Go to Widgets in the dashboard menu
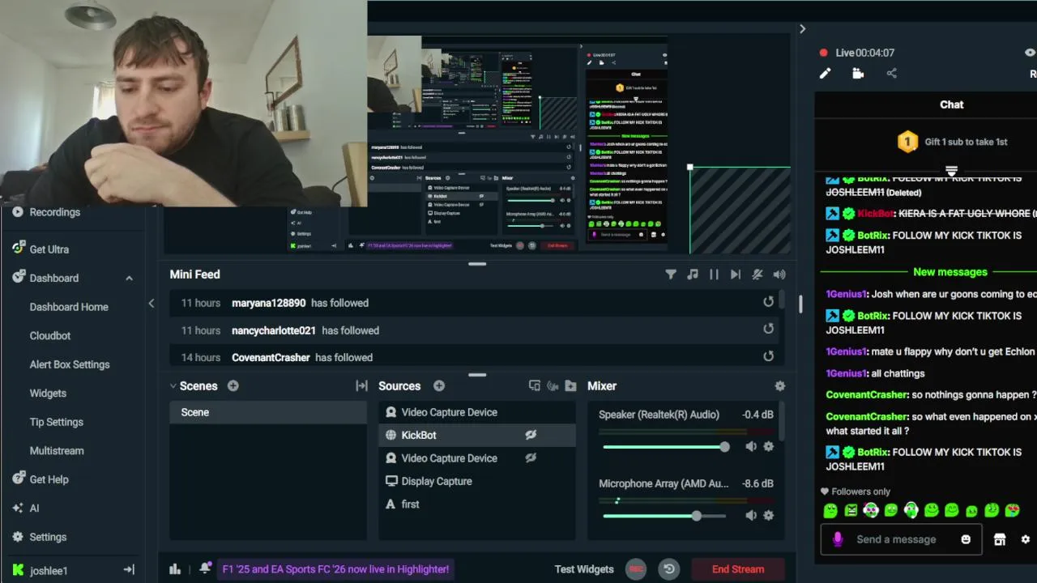Image resolution: width=1037 pixels, height=583 pixels. [x=48, y=393]
